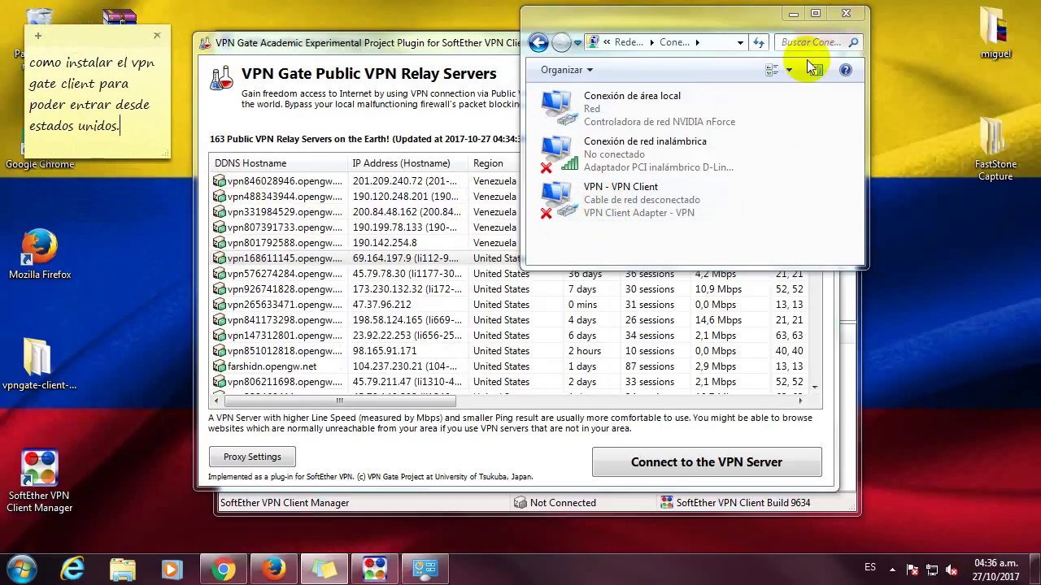This screenshot has width=1041, height=585.
Task: Select farshidn.opengw.net server row
Action: pos(510,366)
